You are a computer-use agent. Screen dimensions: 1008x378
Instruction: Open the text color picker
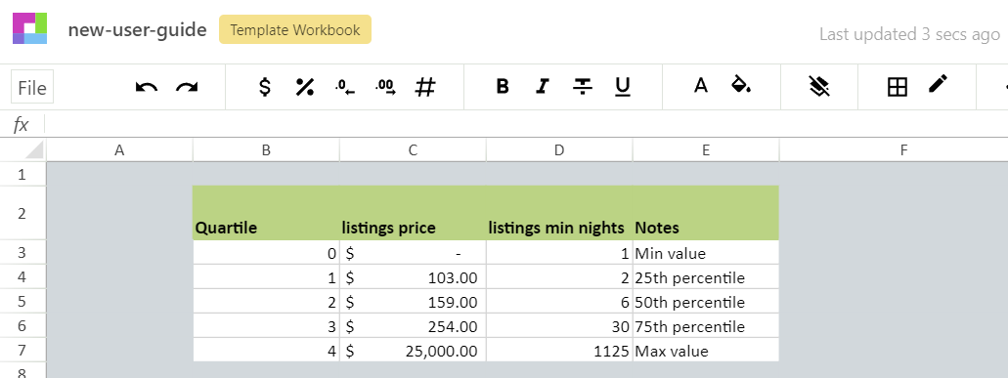click(x=701, y=85)
